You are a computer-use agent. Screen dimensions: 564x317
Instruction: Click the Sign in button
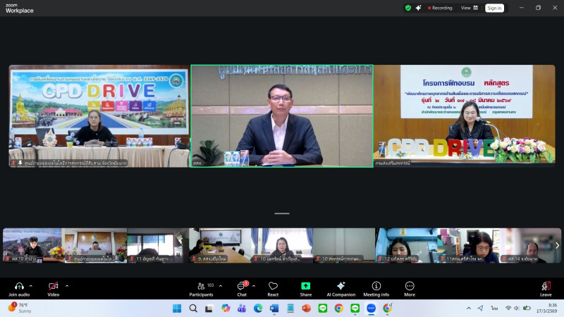494,8
